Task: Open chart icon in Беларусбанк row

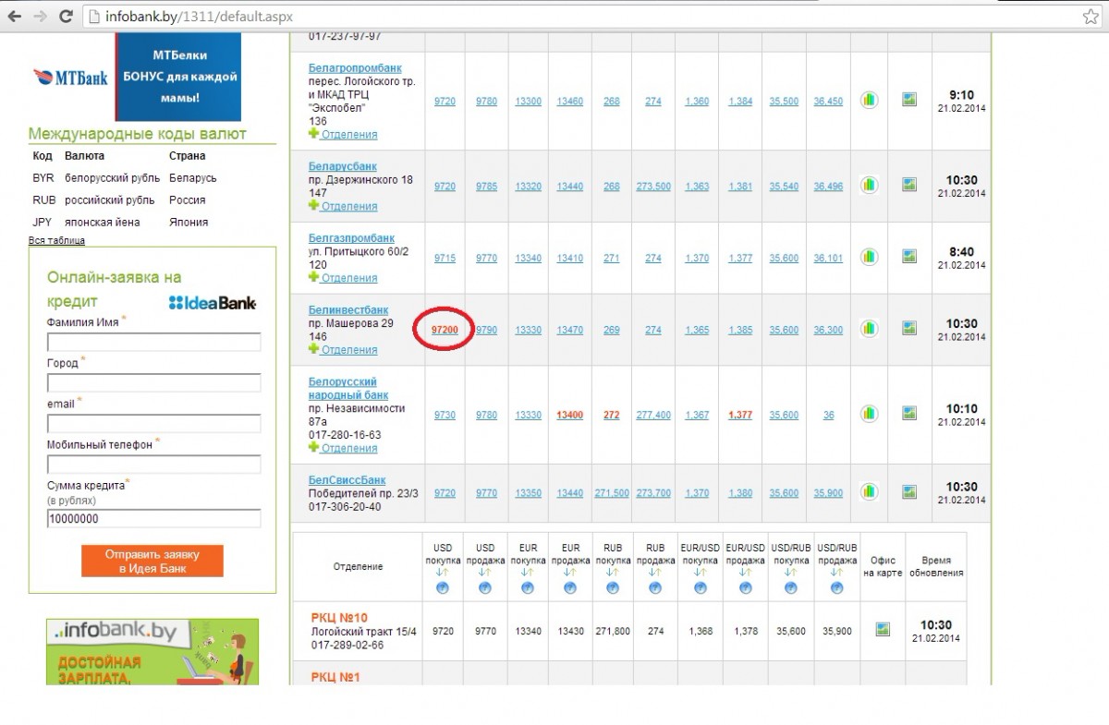Action: tap(869, 185)
